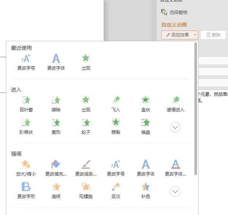
Task: Choose 更改字体 in 强调 section
Action: tap(145, 168)
